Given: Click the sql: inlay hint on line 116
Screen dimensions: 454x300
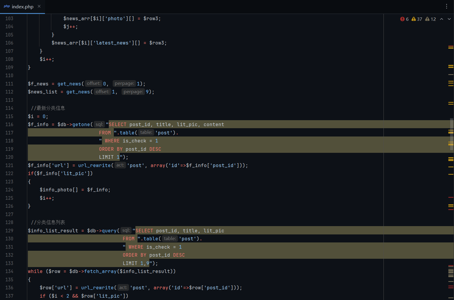Looking at the screenshot, I should pos(99,124).
